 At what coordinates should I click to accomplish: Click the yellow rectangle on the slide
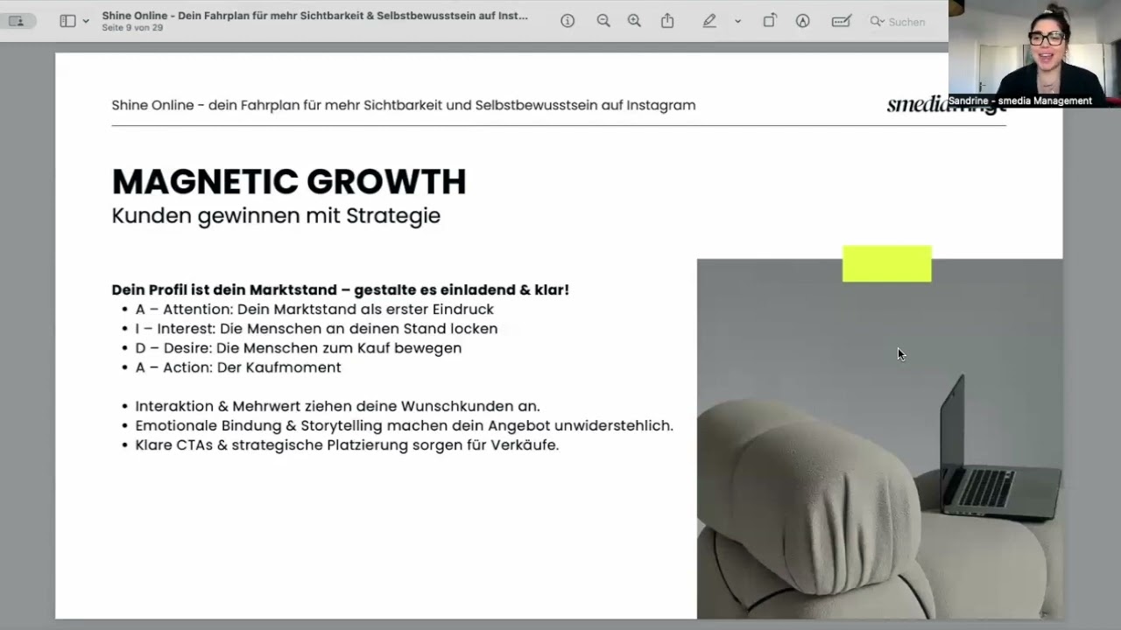pyautogui.click(x=887, y=263)
